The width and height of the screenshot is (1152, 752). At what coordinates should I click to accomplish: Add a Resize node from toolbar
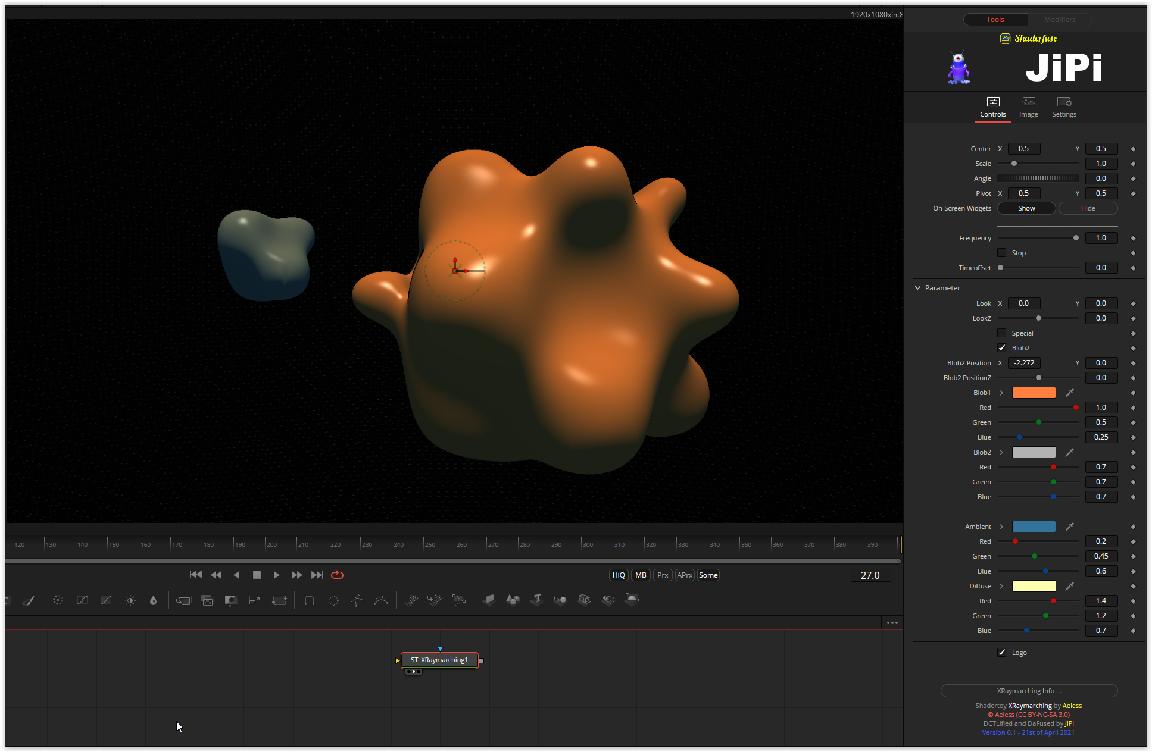(x=255, y=600)
